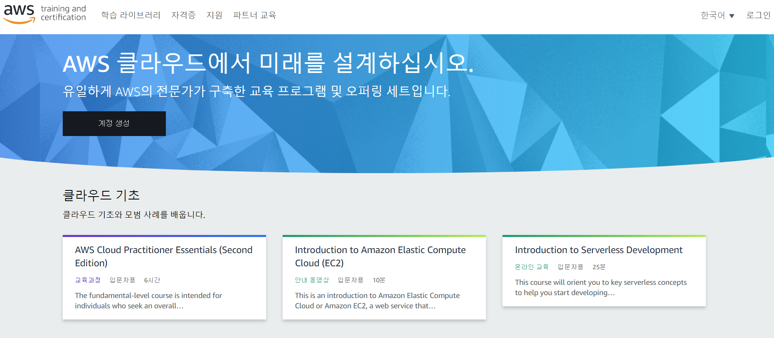Click the Cloud Practitioner course description text

149,300
